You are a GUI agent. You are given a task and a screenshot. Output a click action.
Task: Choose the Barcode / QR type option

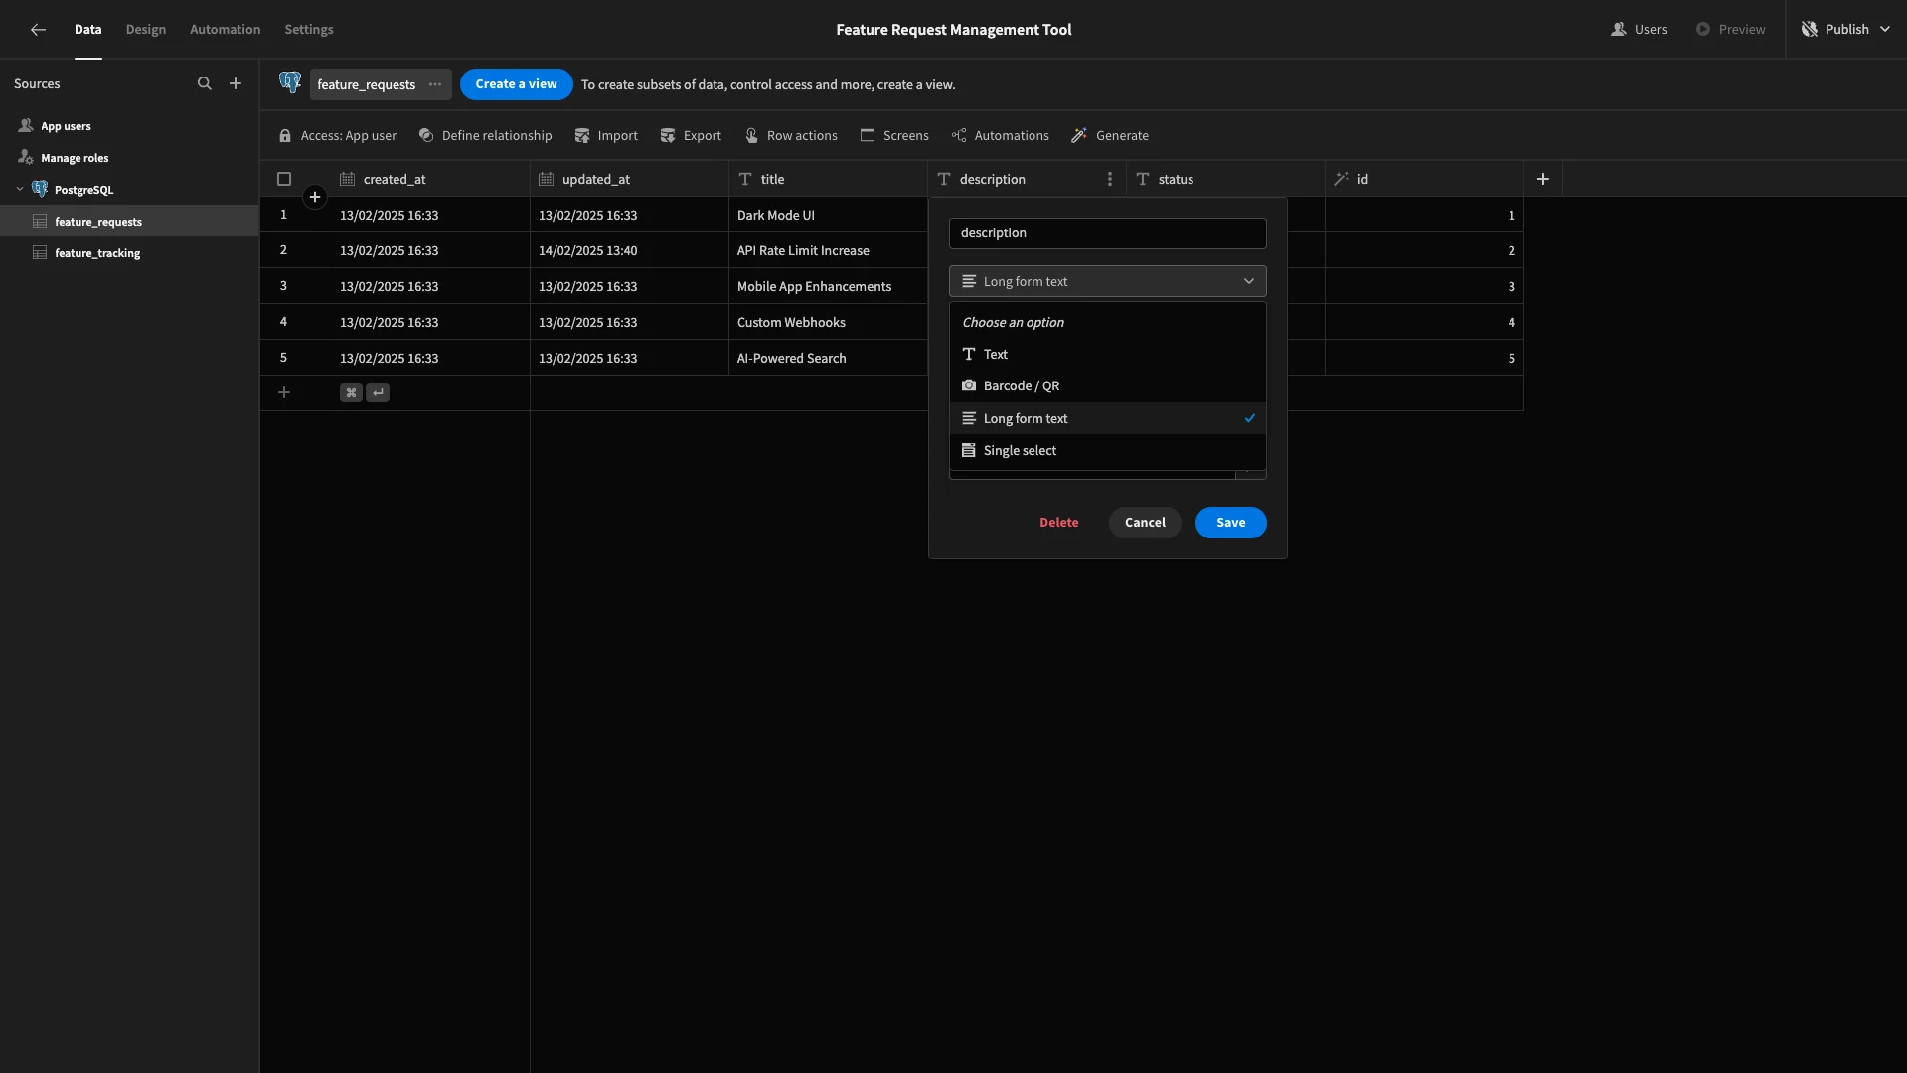coord(1107,386)
